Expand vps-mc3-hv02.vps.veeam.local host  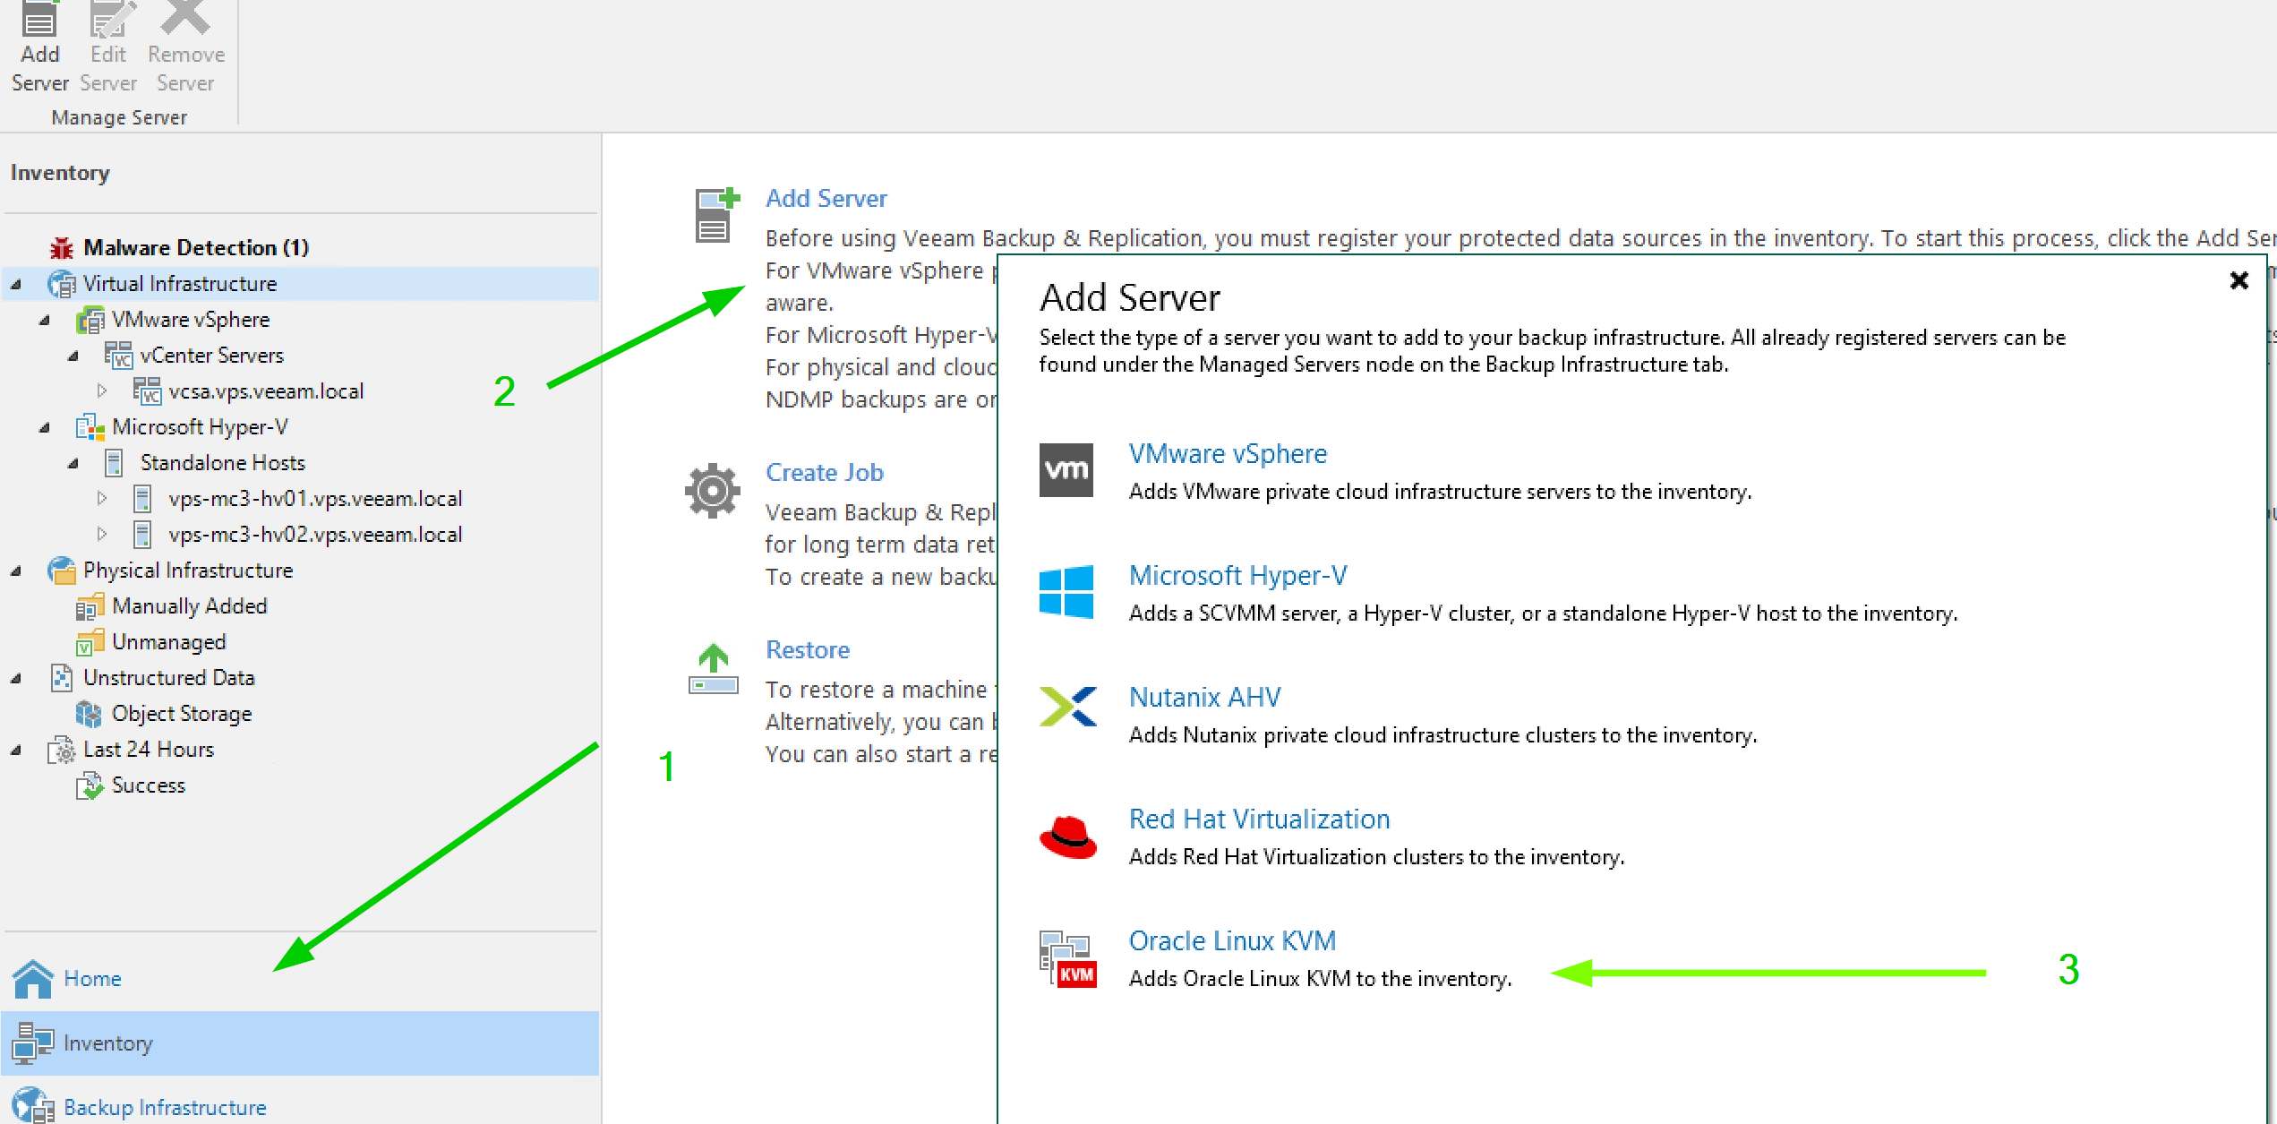[x=102, y=535]
